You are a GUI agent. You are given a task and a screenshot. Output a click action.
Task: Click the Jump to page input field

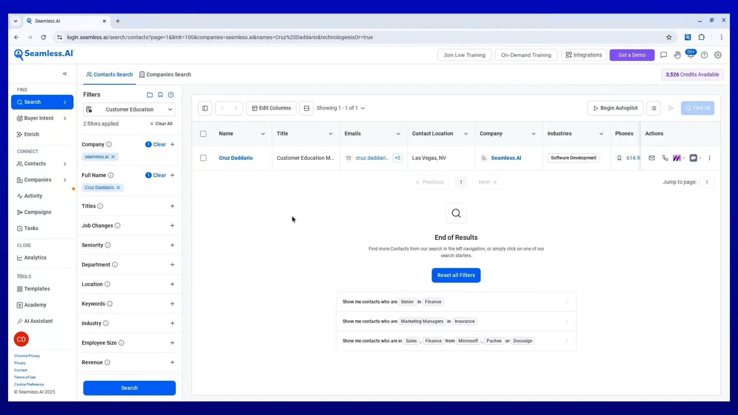pyautogui.click(x=706, y=183)
